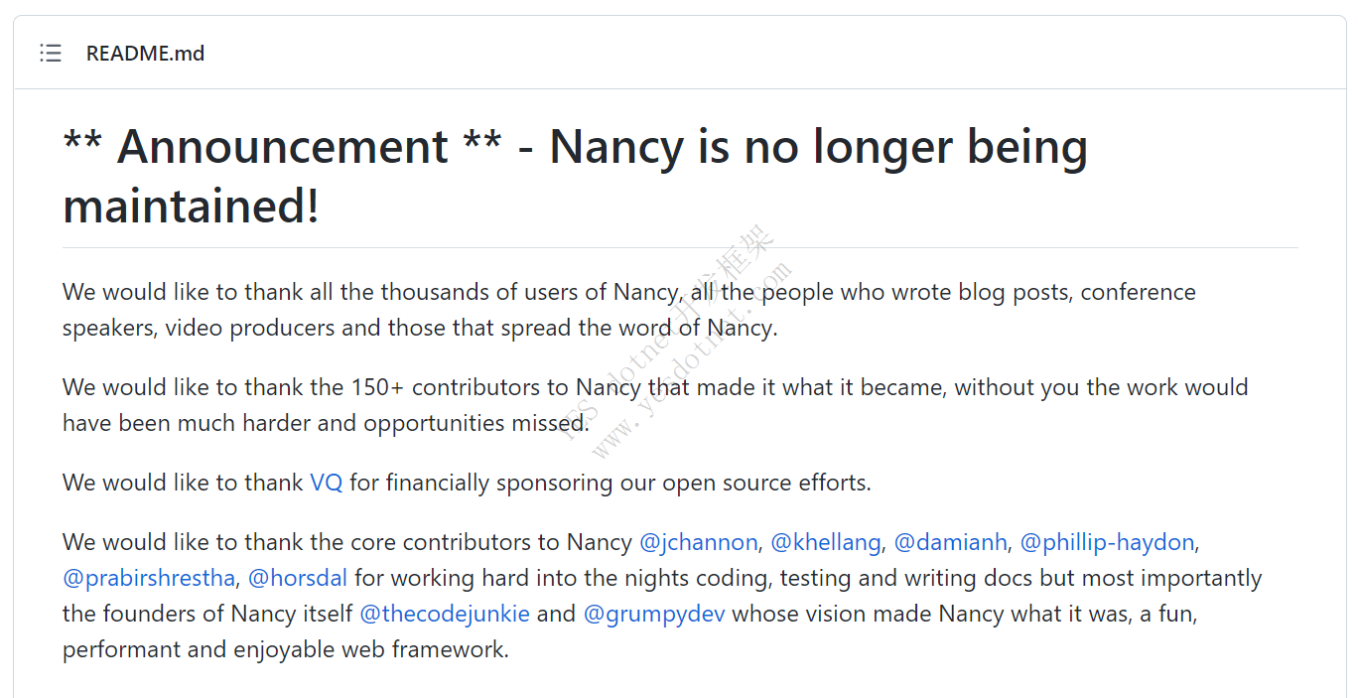The width and height of the screenshot is (1358, 698).
Task: Visit the @grumpydev founder link
Action: [x=654, y=614]
